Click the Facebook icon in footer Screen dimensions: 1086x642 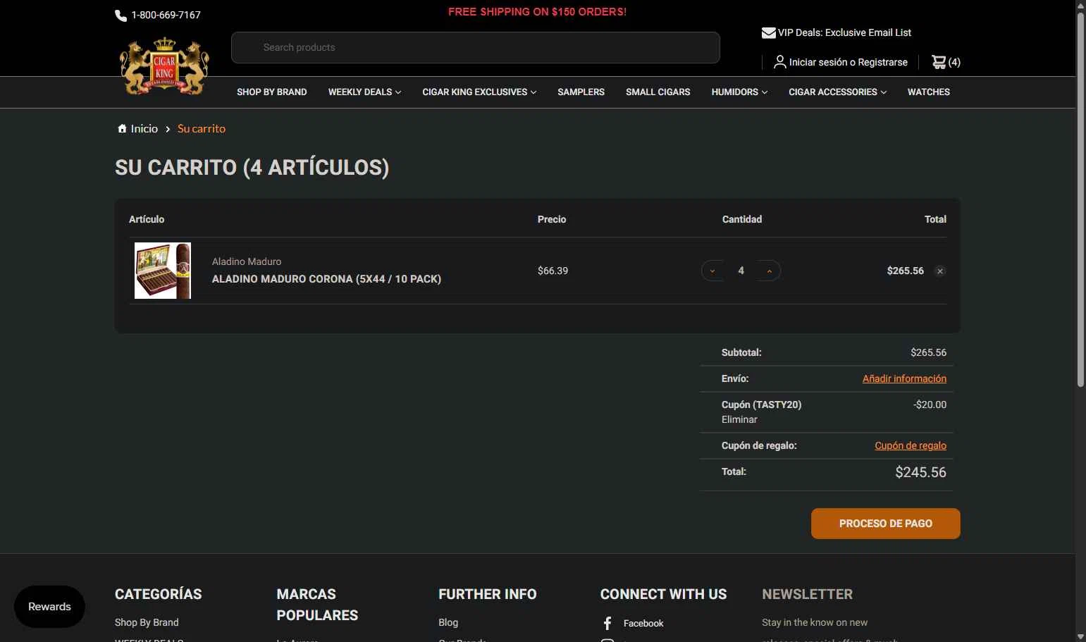click(x=607, y=623)
